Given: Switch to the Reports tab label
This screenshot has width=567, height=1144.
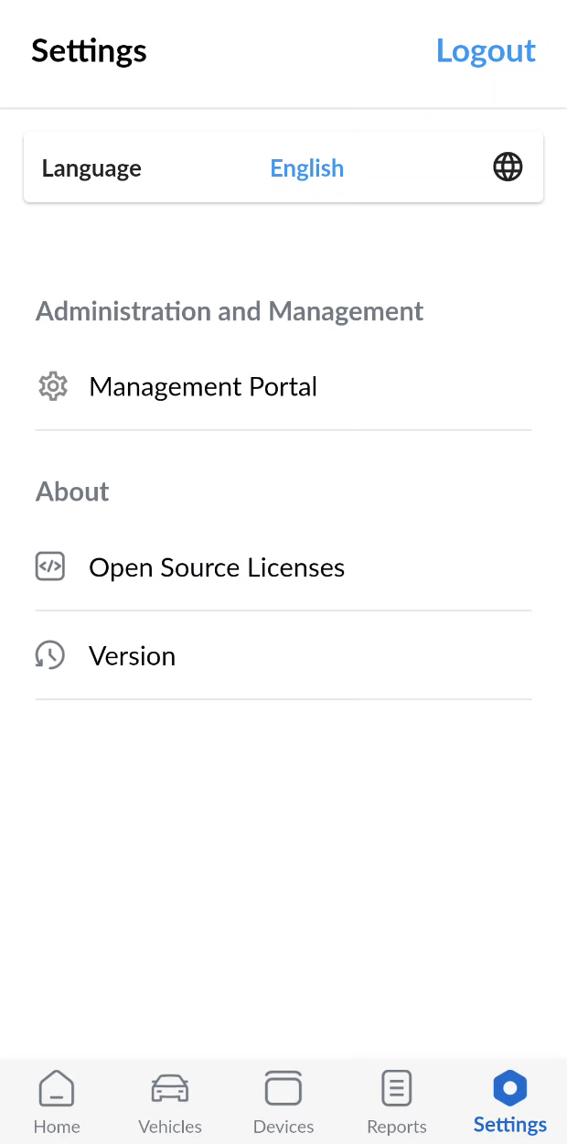Looking at the screenshot, I should [x=397, y=1127].
